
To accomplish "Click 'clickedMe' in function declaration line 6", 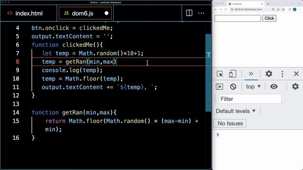I will click(78, 45).
